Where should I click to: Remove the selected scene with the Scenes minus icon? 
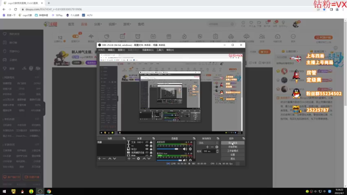104,159
